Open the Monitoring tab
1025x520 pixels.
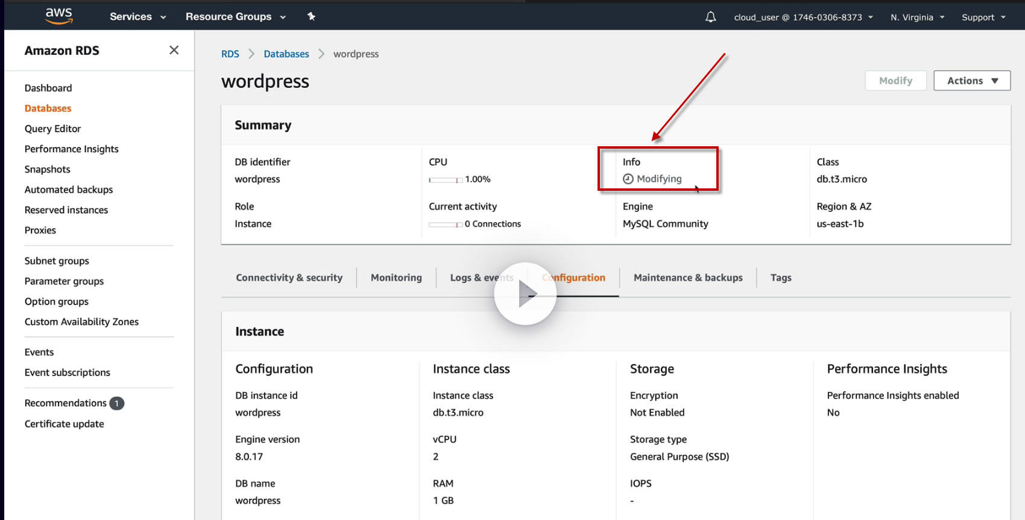pos(396,277)
